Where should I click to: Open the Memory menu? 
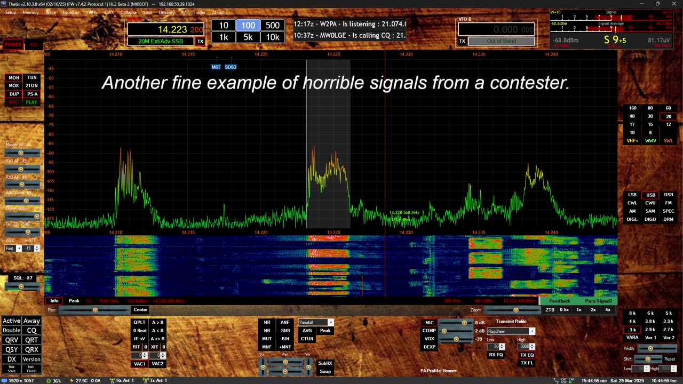tap(30, 12)
